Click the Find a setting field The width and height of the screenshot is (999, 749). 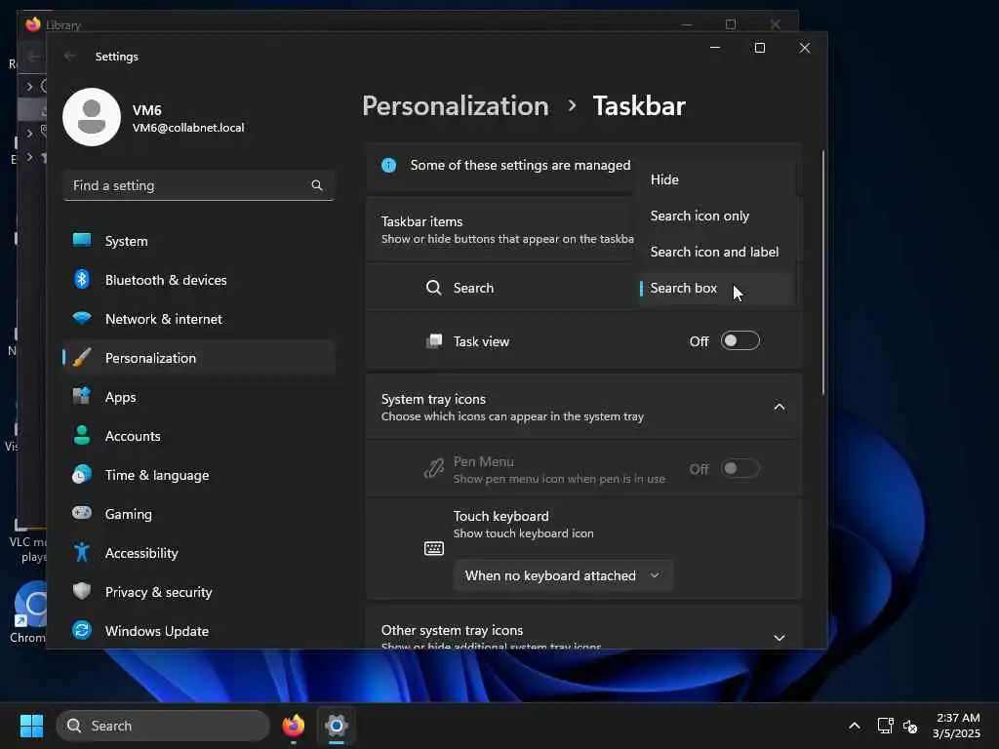coord(199,185)
